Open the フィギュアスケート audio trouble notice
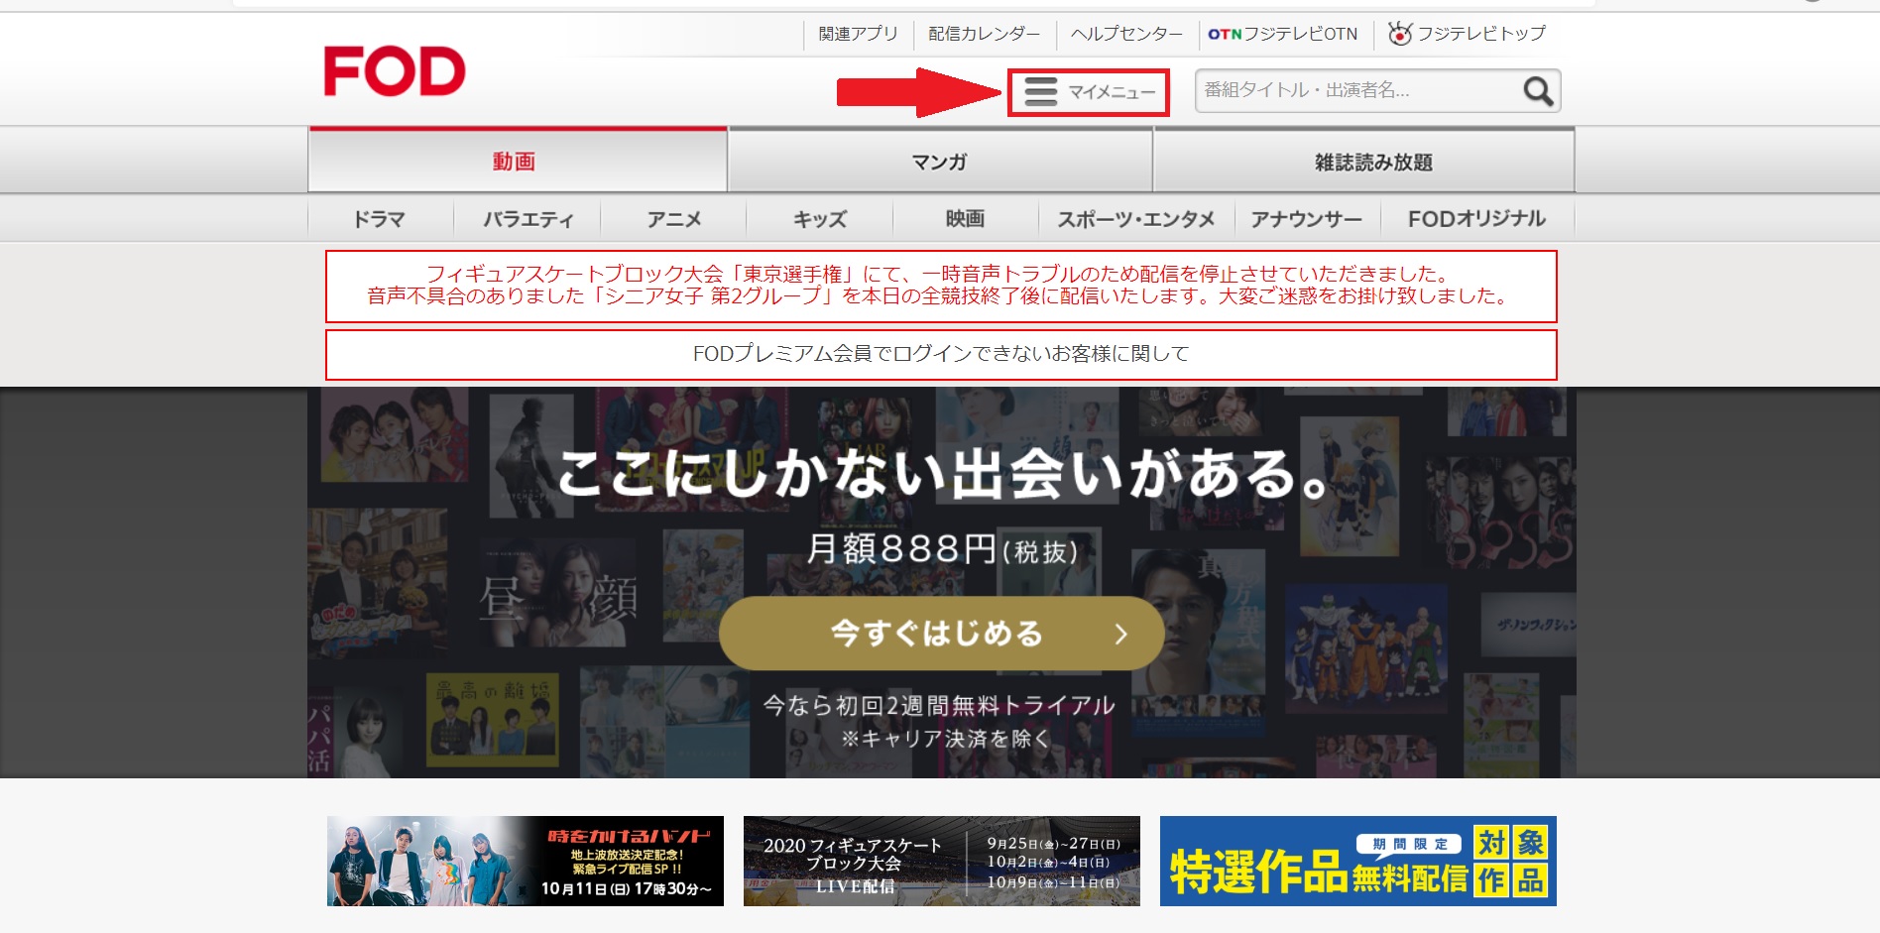Viewport: 1880px width, 933px height. point(941,286)
